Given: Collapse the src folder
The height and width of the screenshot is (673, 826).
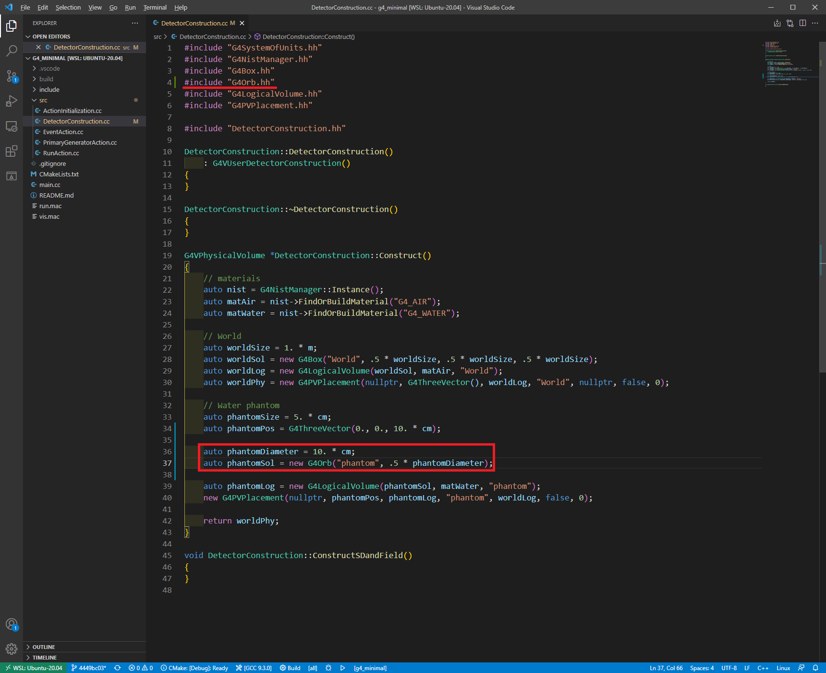Looking at the screenshot, I should point(43,100).
